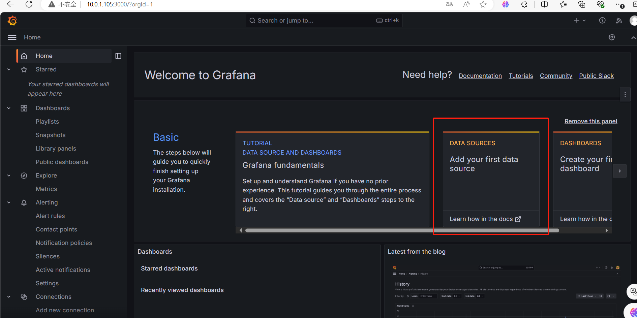Click the Home house icon in sidebar
This screenshot has height=318, width=637.
pos(24,56)
